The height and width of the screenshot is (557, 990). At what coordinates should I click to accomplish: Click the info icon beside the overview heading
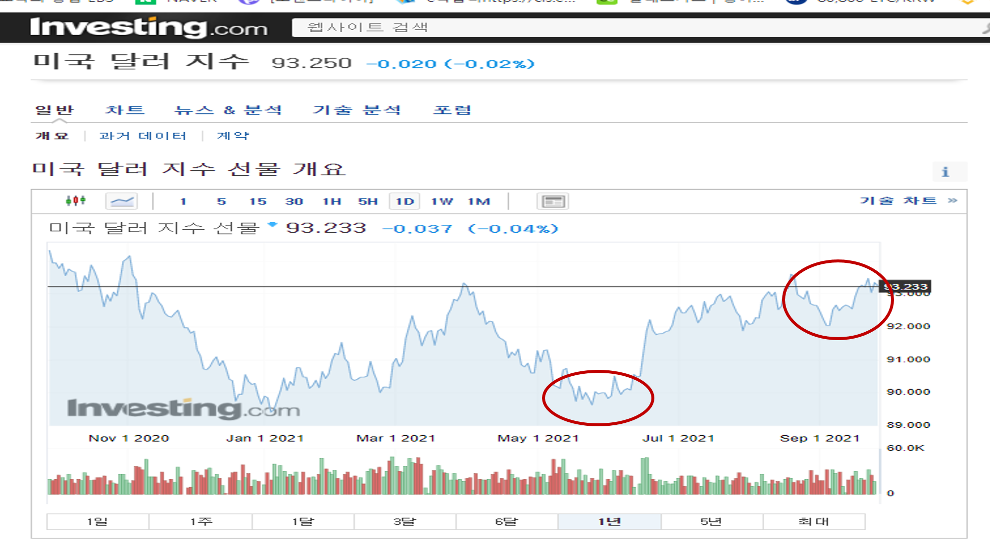click(945, 172)
